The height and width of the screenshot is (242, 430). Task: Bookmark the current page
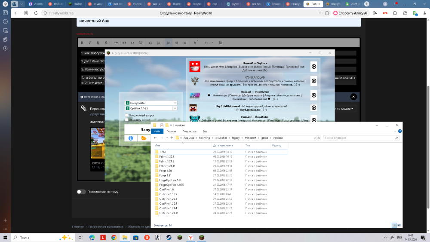[x=327, y=13]
